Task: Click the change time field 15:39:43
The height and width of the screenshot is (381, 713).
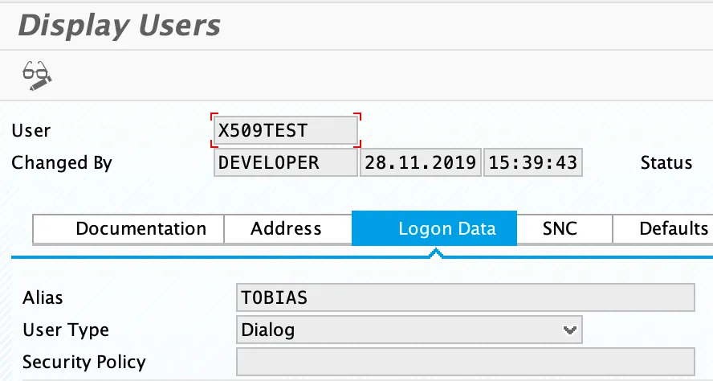Action: 533,163
